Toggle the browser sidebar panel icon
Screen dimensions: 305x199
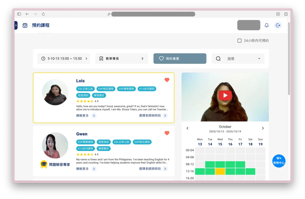point(19,14)
